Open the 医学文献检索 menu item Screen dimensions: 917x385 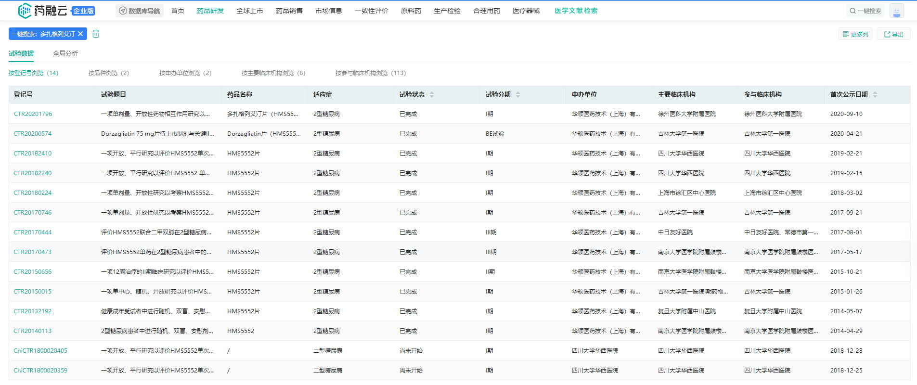coord(576,11)
